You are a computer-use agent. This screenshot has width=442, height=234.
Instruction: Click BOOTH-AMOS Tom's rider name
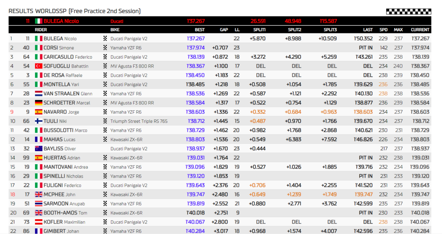(x=65, y=213)
